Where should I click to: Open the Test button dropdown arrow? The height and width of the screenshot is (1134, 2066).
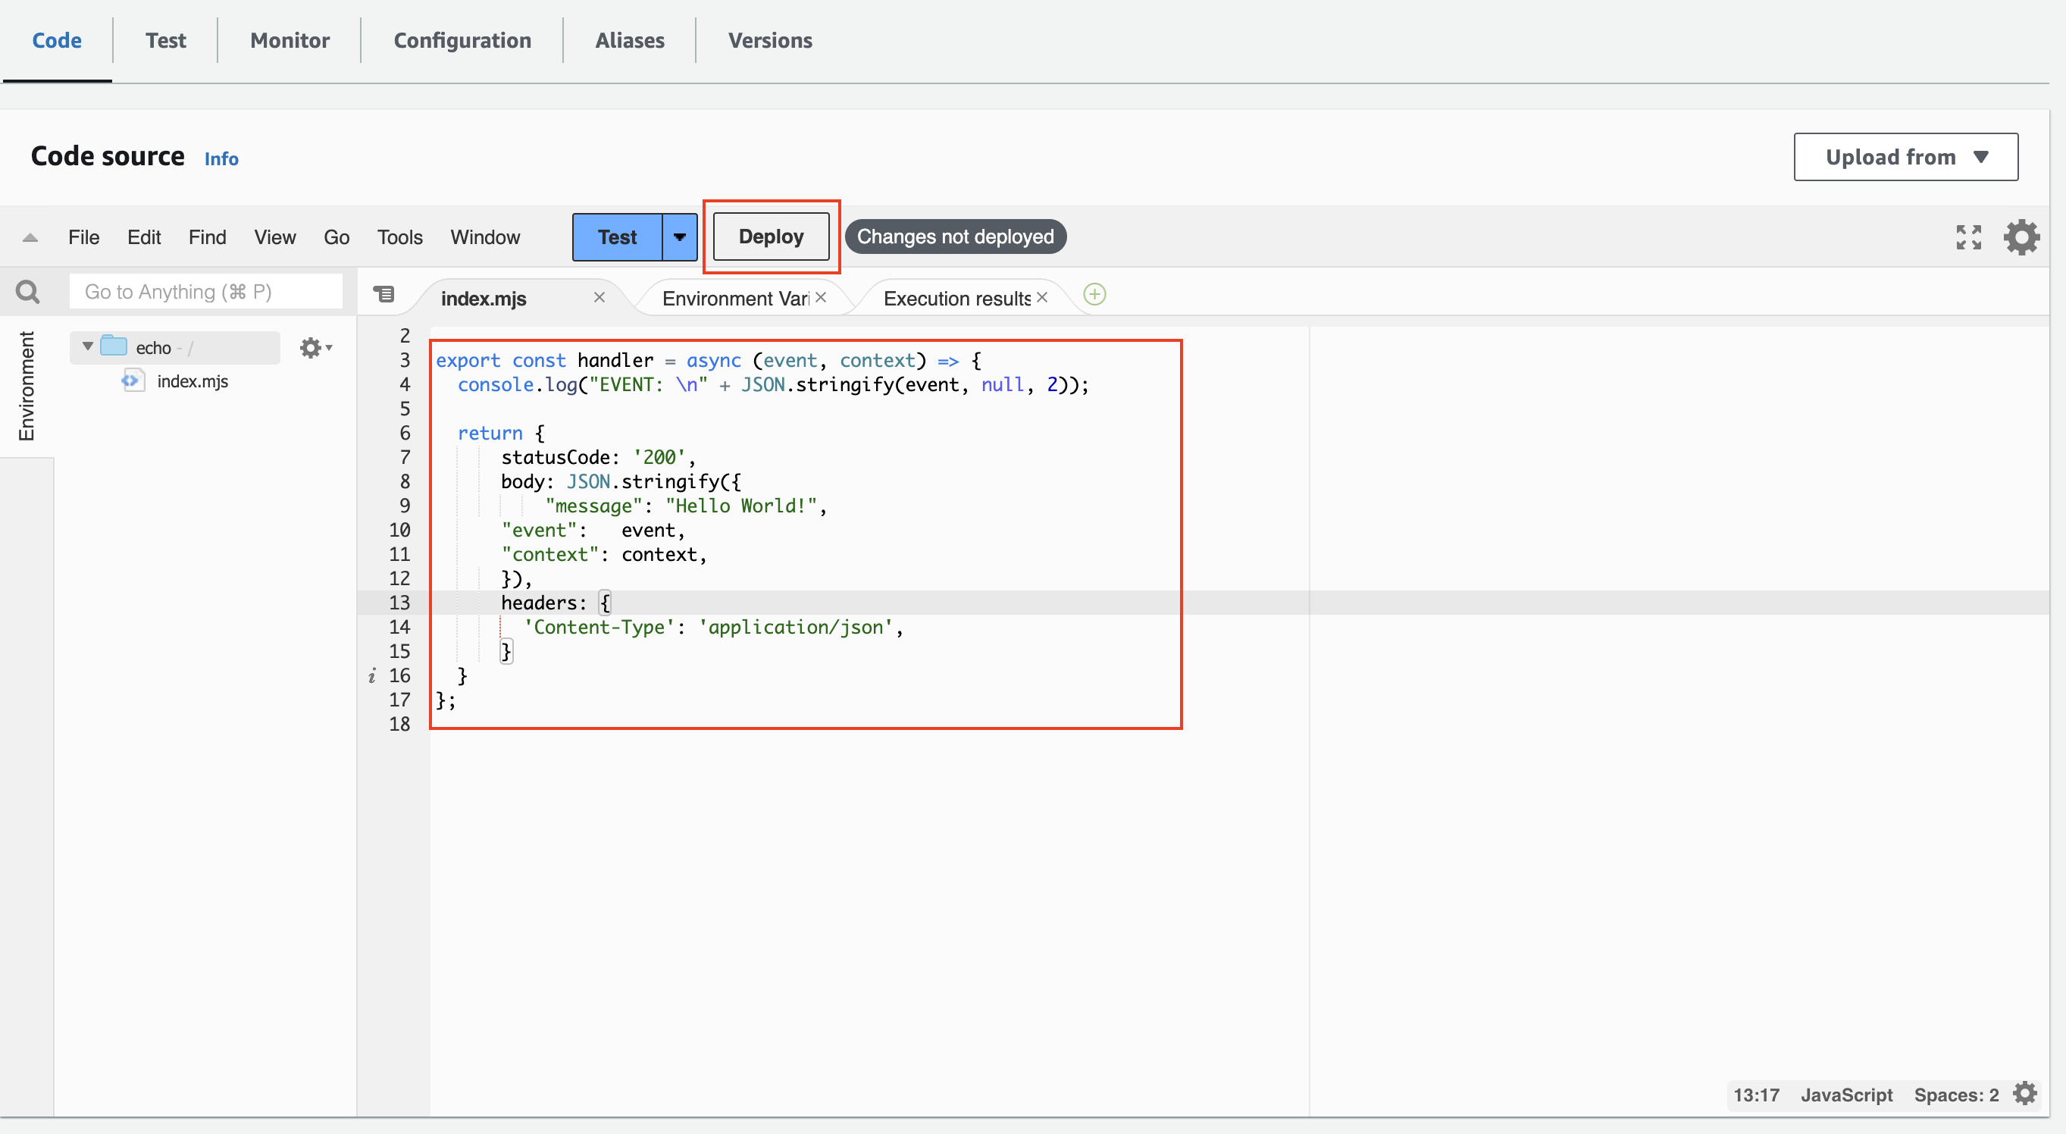click(x=679, y=237)
